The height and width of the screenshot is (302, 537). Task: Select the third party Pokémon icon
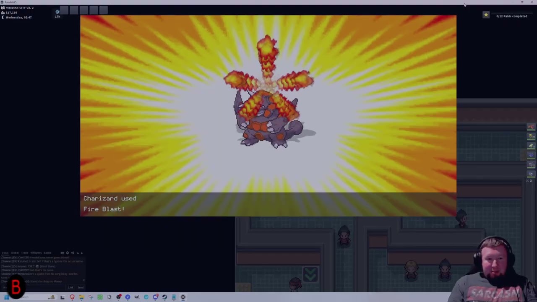point(531,146)
